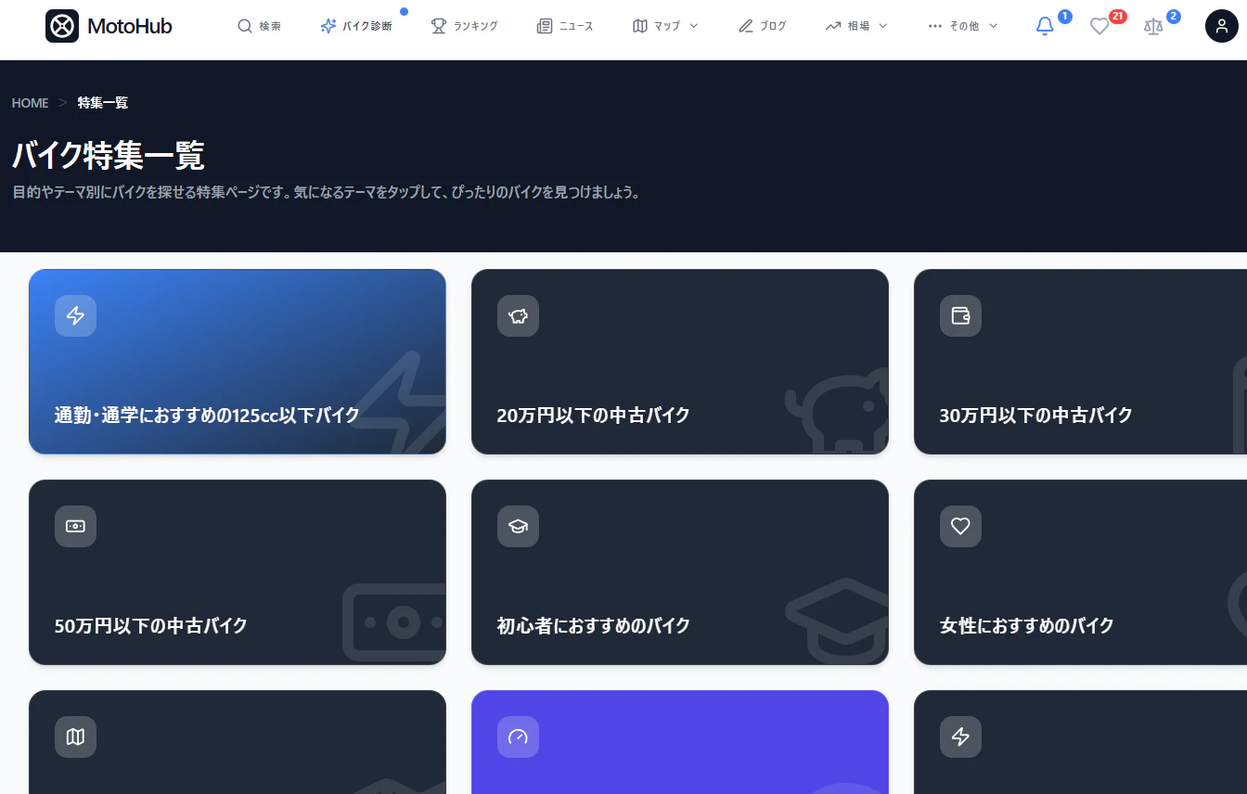
Task: Click the heart icon on the 女性におすすめ card
Action: click(x=960, y=527)
